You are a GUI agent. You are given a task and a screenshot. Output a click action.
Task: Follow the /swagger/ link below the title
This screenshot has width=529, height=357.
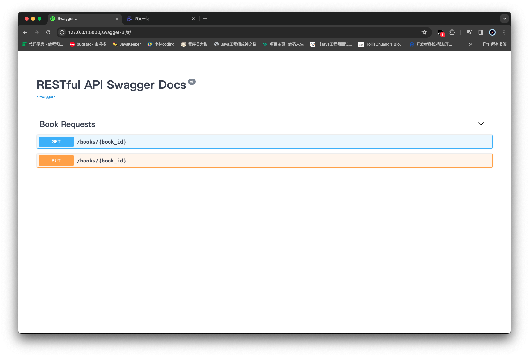click(46, 97)
